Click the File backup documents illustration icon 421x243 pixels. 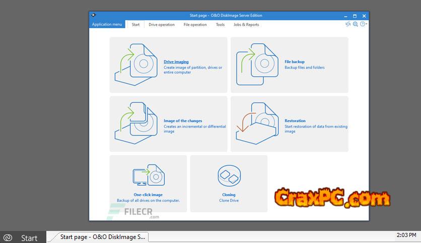pos(257,64)
